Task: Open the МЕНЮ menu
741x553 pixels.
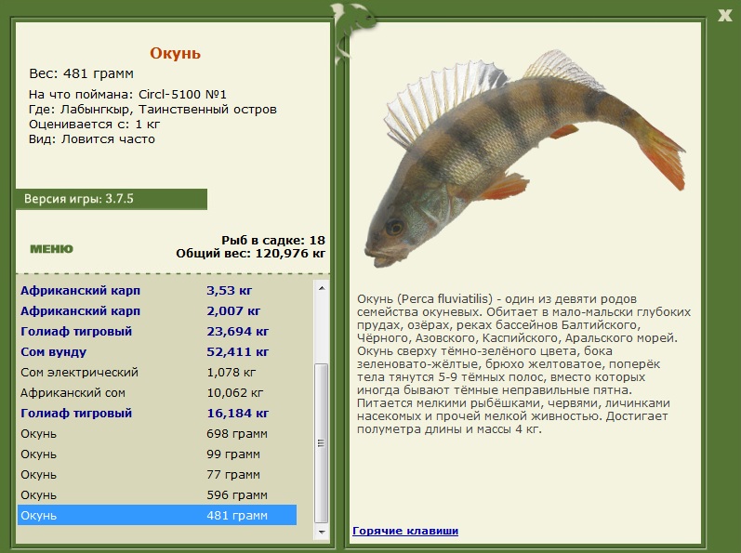Action: [51, 249]
